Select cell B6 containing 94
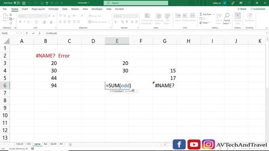The width and height of the screenshot is (269, 151). tap(46, 86)
